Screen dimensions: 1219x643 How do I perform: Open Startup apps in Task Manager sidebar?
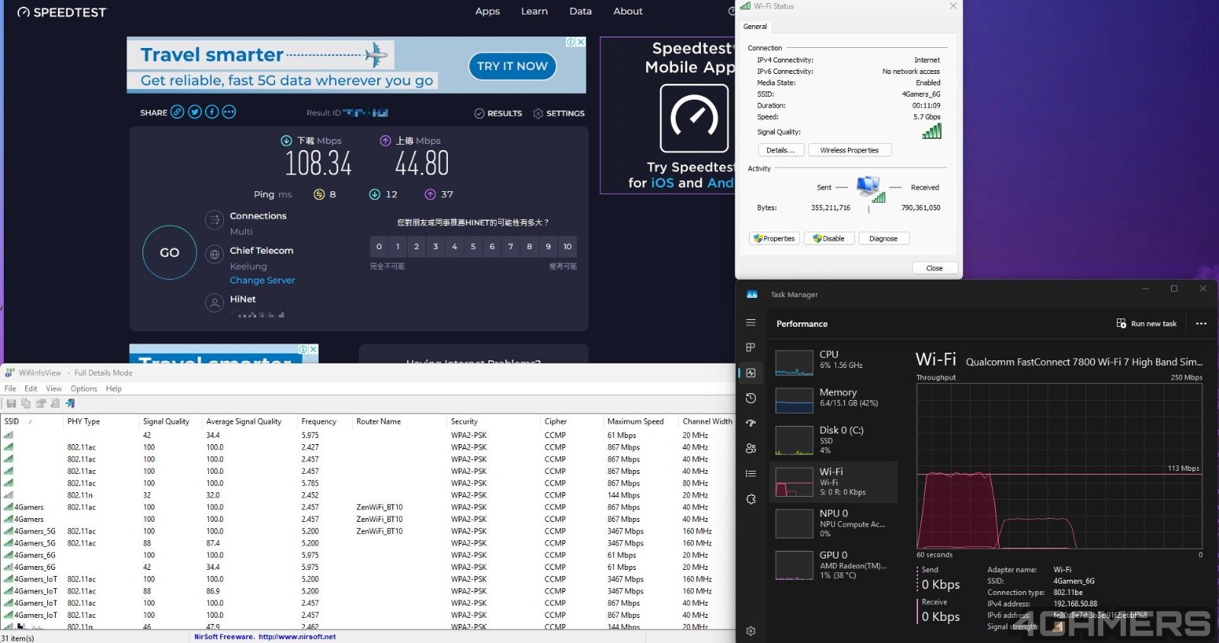(750, 423)
